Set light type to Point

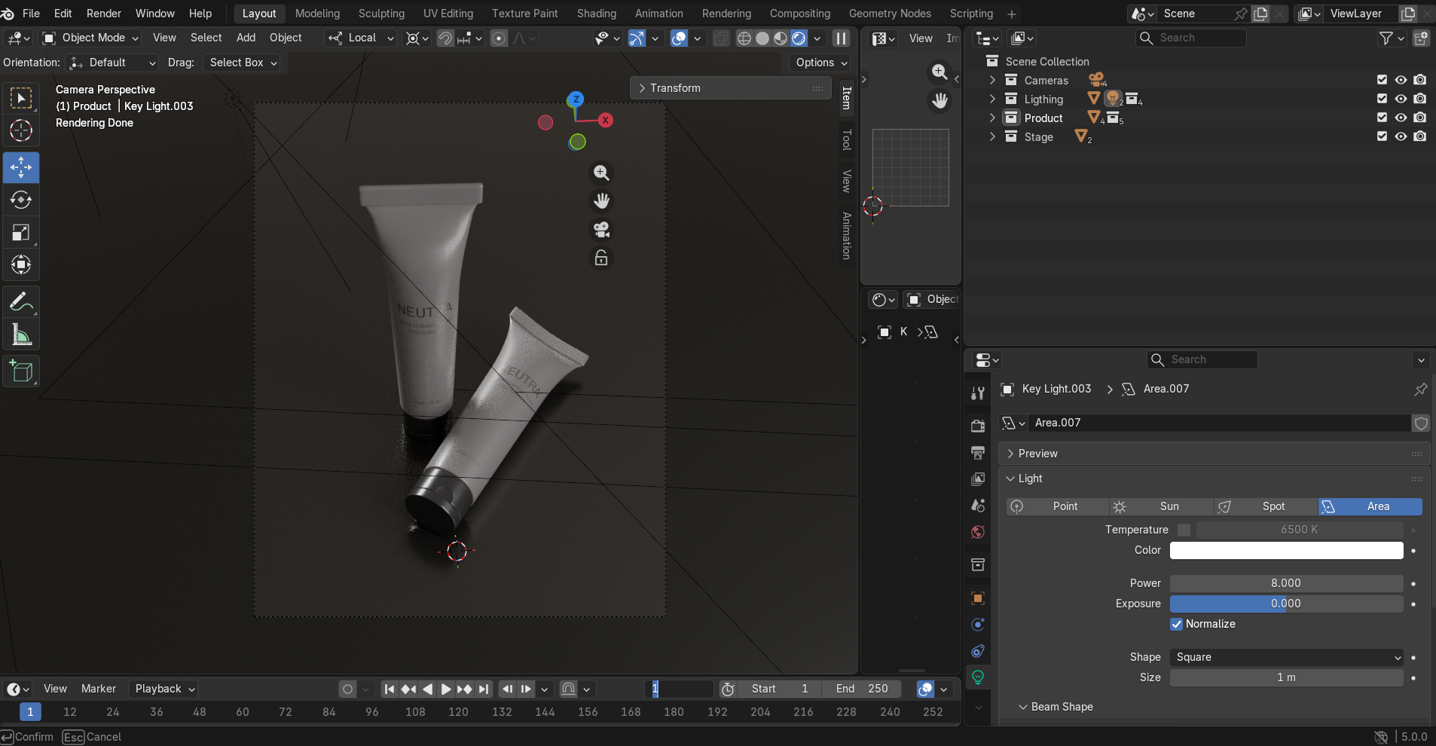coord(1058,506)
